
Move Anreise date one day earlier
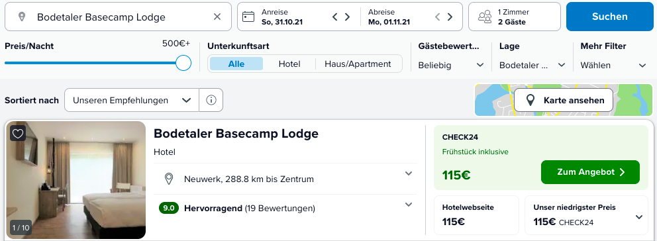point(334,17)
